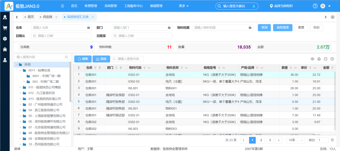The height and width of the screenshot is (151, 340).
Task: Click the 极致JAN3.0 app logo
Action: (9, 6)
